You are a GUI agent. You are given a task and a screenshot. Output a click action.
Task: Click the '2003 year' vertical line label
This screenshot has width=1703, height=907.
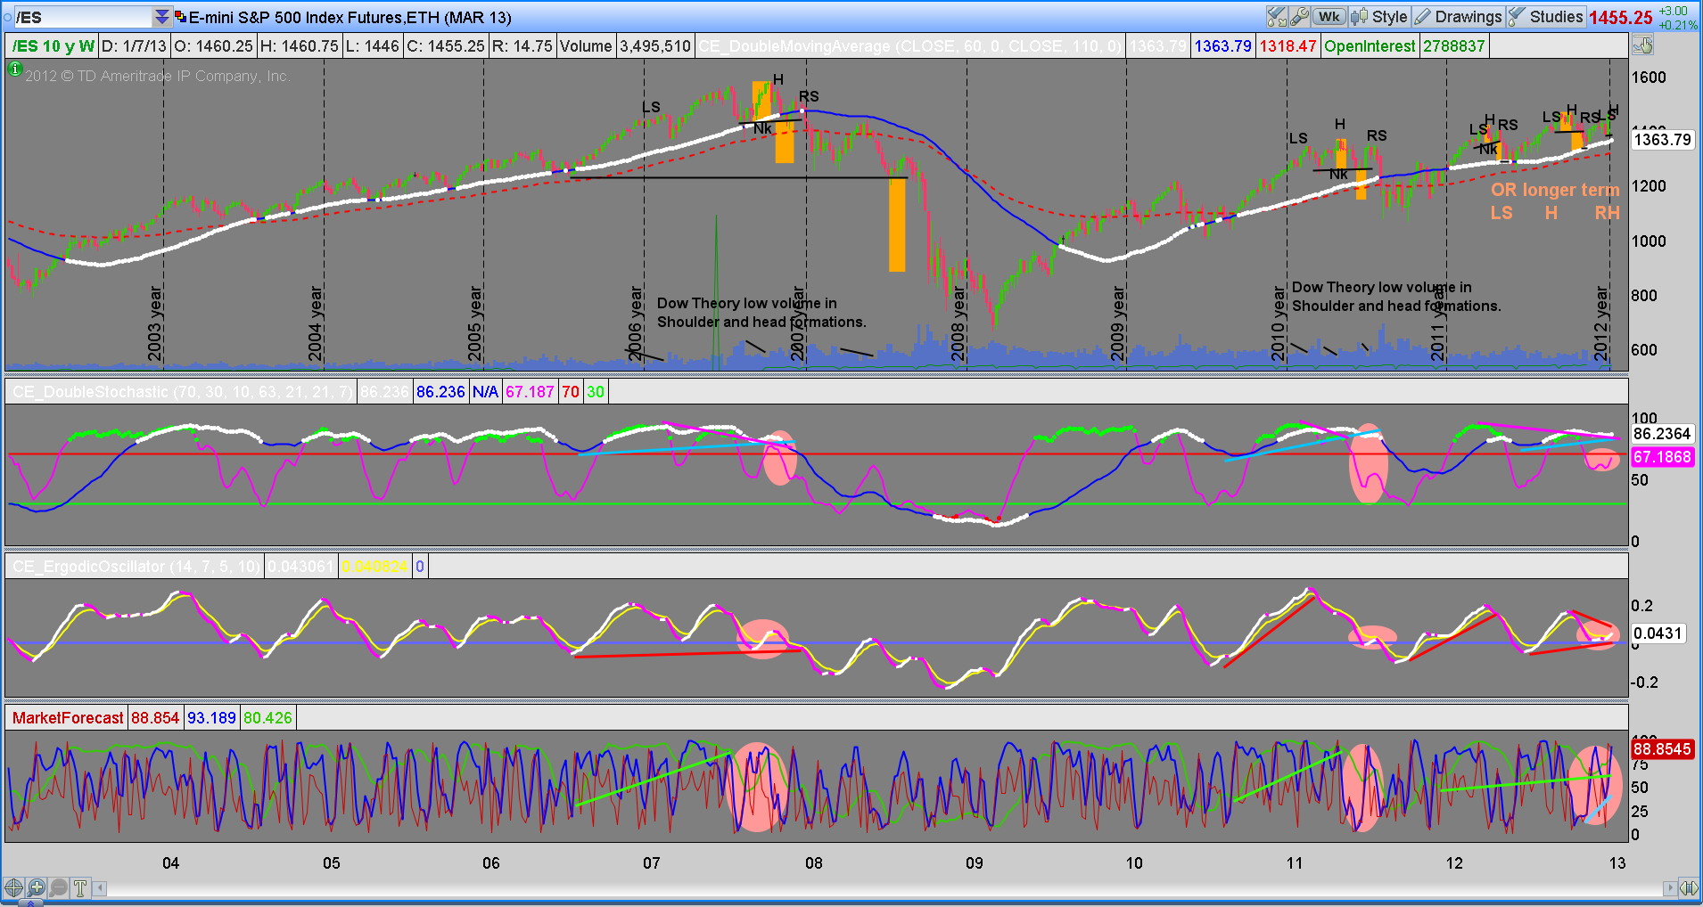155,323
